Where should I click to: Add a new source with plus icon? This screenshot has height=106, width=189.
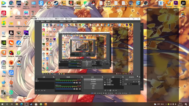[105, 90]
